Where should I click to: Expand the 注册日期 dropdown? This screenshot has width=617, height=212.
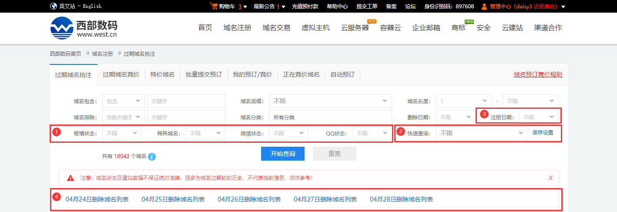(539, 117)
